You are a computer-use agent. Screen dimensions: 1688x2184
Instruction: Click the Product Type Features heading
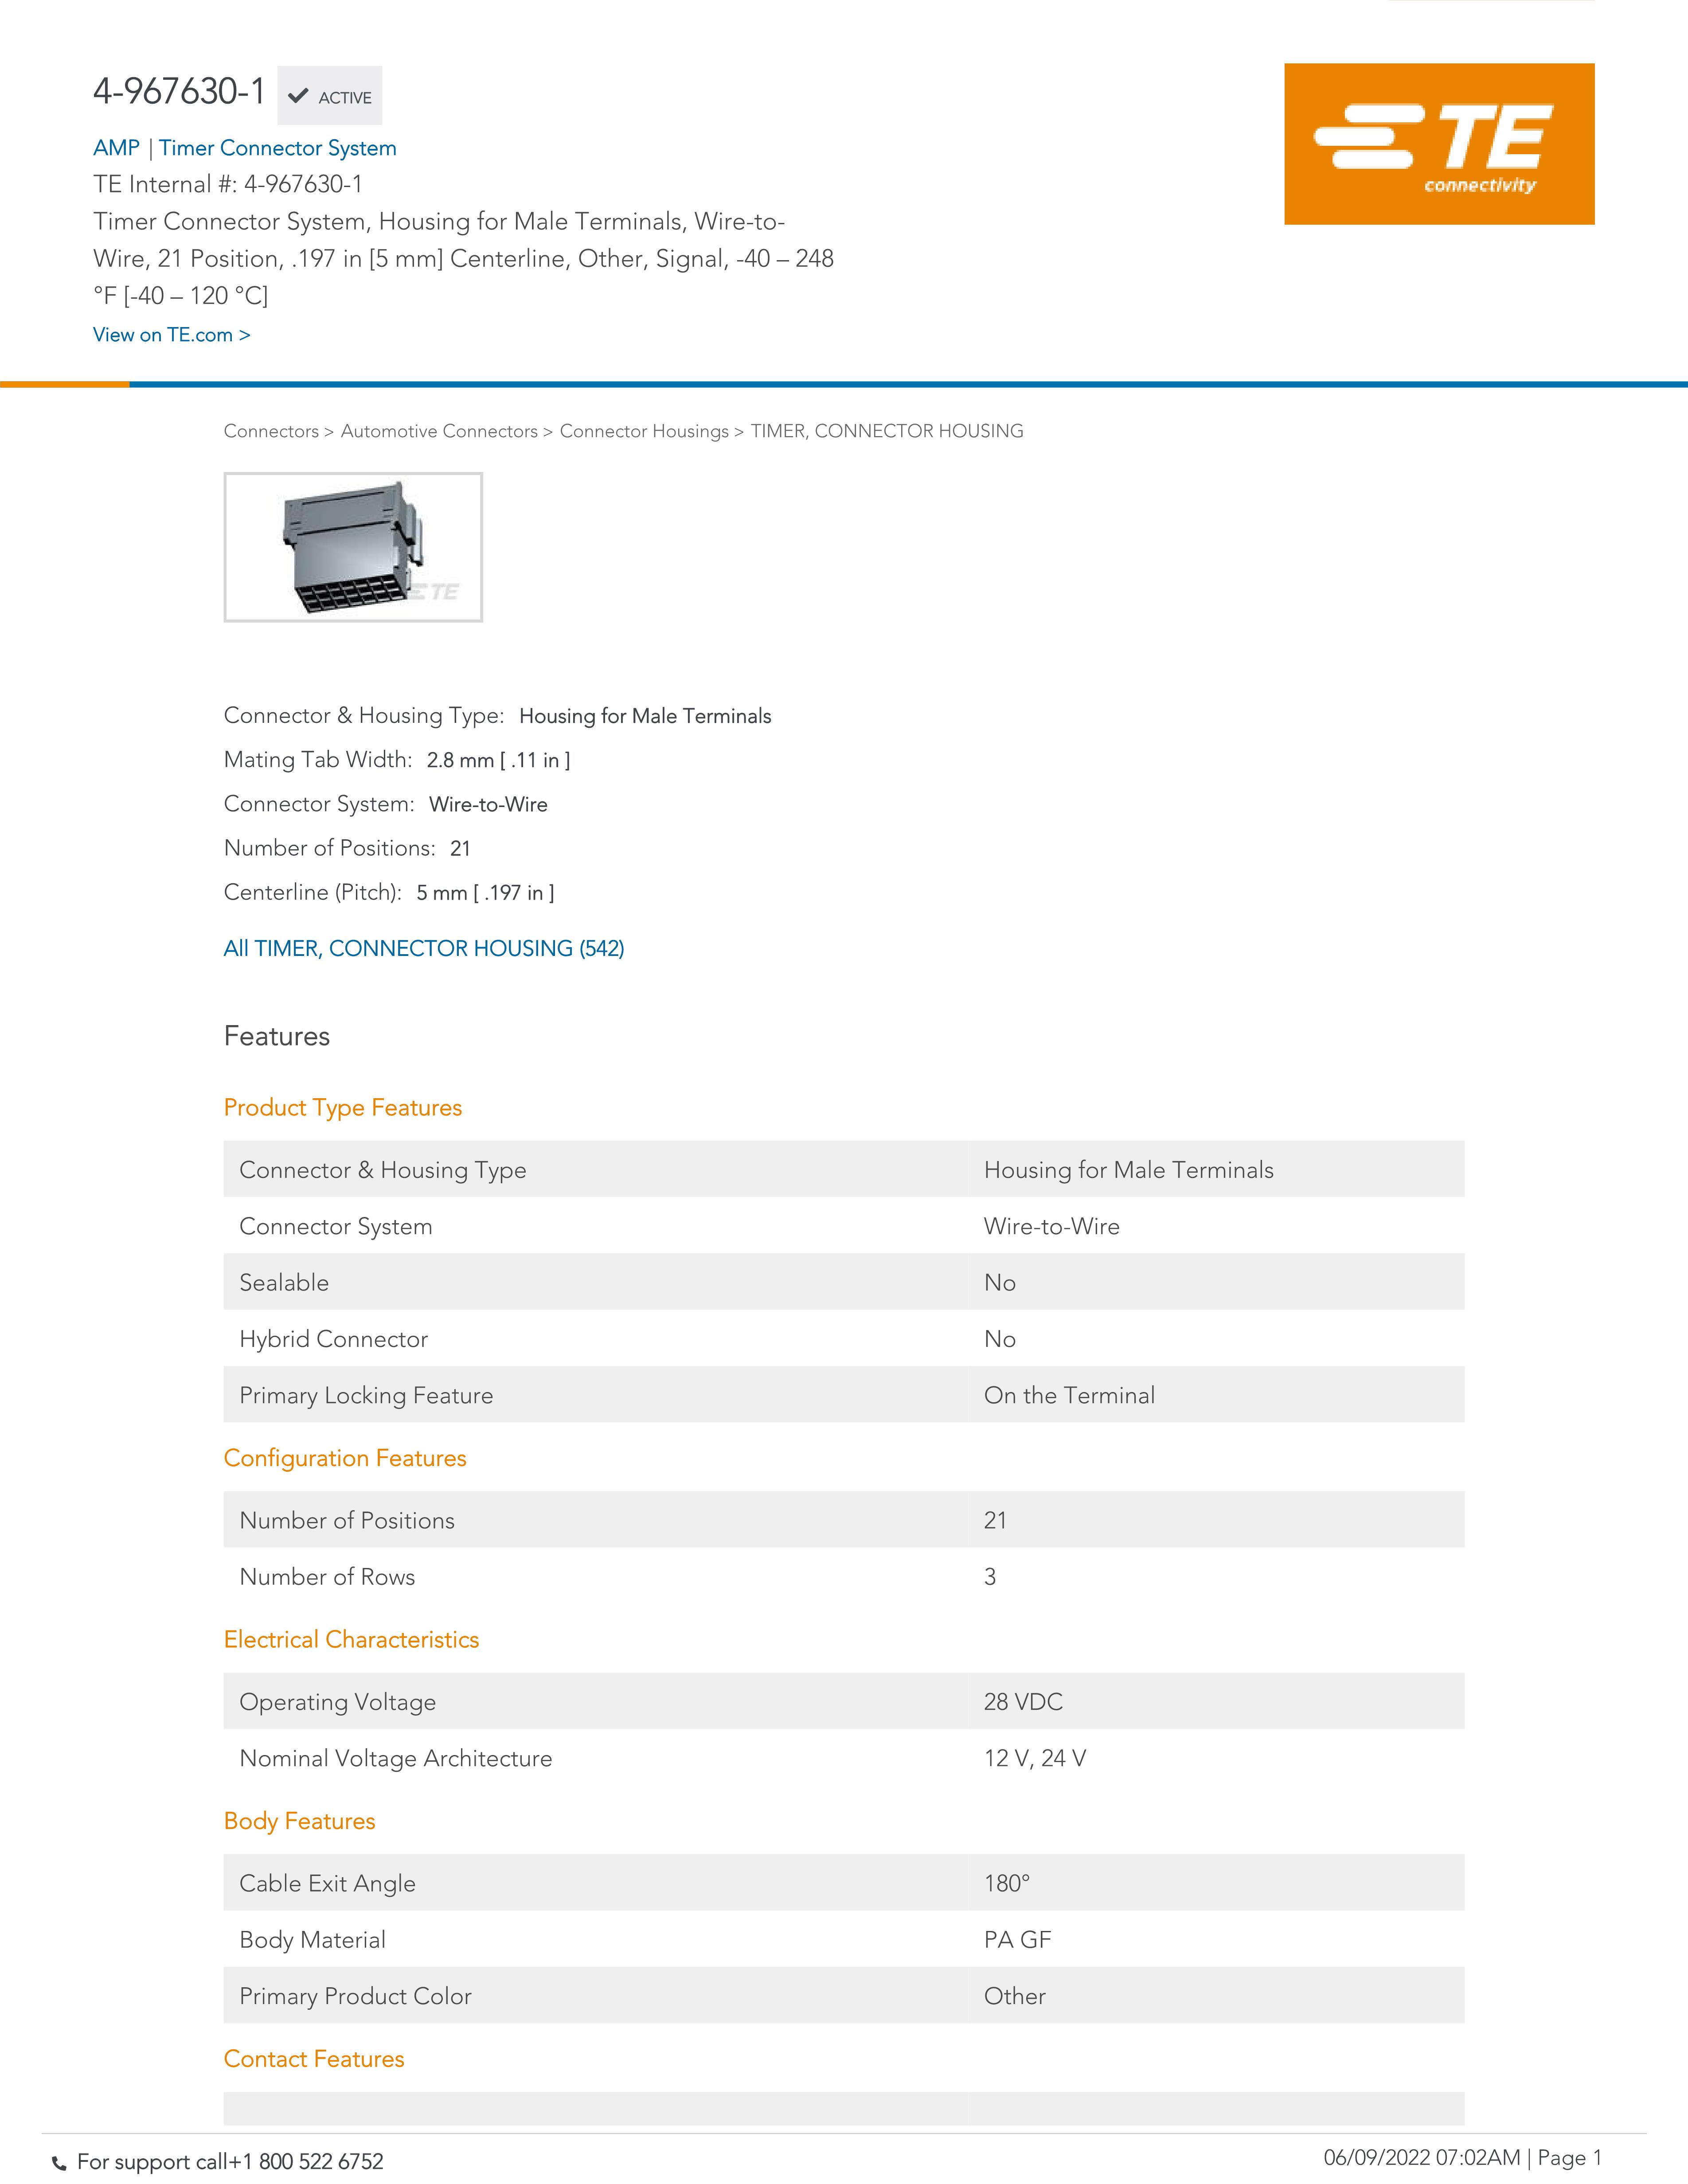pyautogui.click(x=342, y=1107)
